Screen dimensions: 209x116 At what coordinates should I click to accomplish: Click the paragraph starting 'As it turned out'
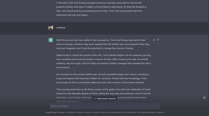point(103,78)
